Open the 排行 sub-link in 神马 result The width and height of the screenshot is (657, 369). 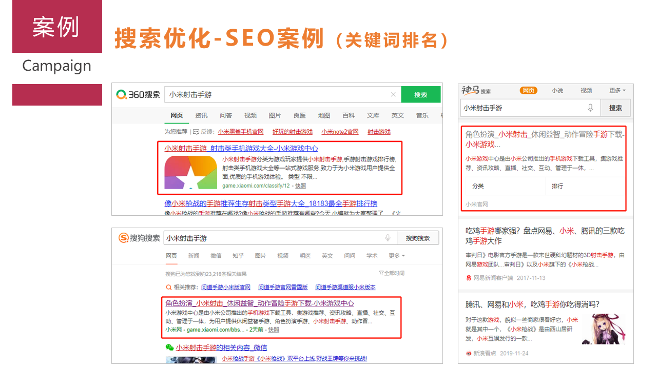pyautogui.click(x=557, y=186)
